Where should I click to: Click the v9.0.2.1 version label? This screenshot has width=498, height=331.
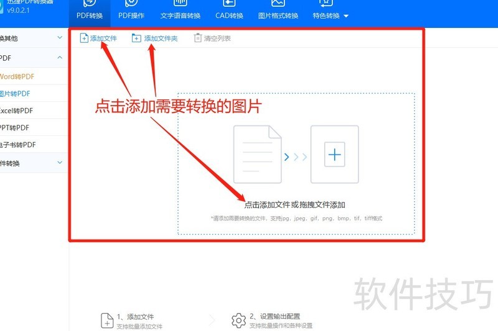19,10
